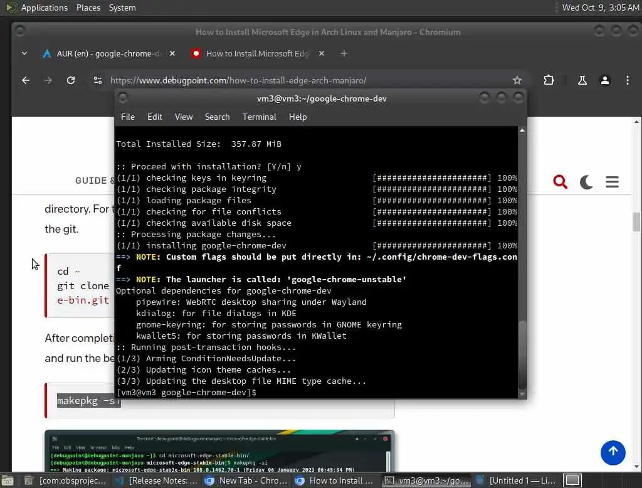Click the workspace switcher in the panel
The height and width of the screenshot is (488, 642).
572,480
